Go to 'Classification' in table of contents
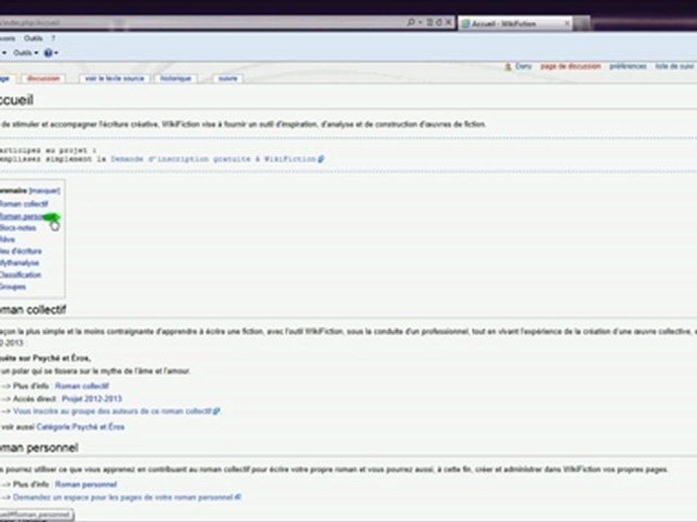The image size is (697, 522). pyautogui.click(x=20, y=275)
